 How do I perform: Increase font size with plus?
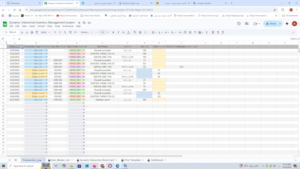pos(108,32)
